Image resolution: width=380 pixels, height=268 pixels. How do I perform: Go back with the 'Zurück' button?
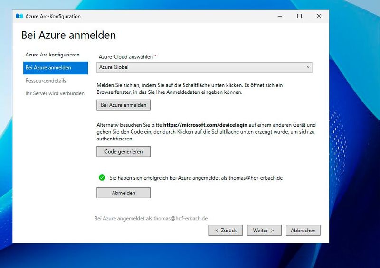pos(225,231)
